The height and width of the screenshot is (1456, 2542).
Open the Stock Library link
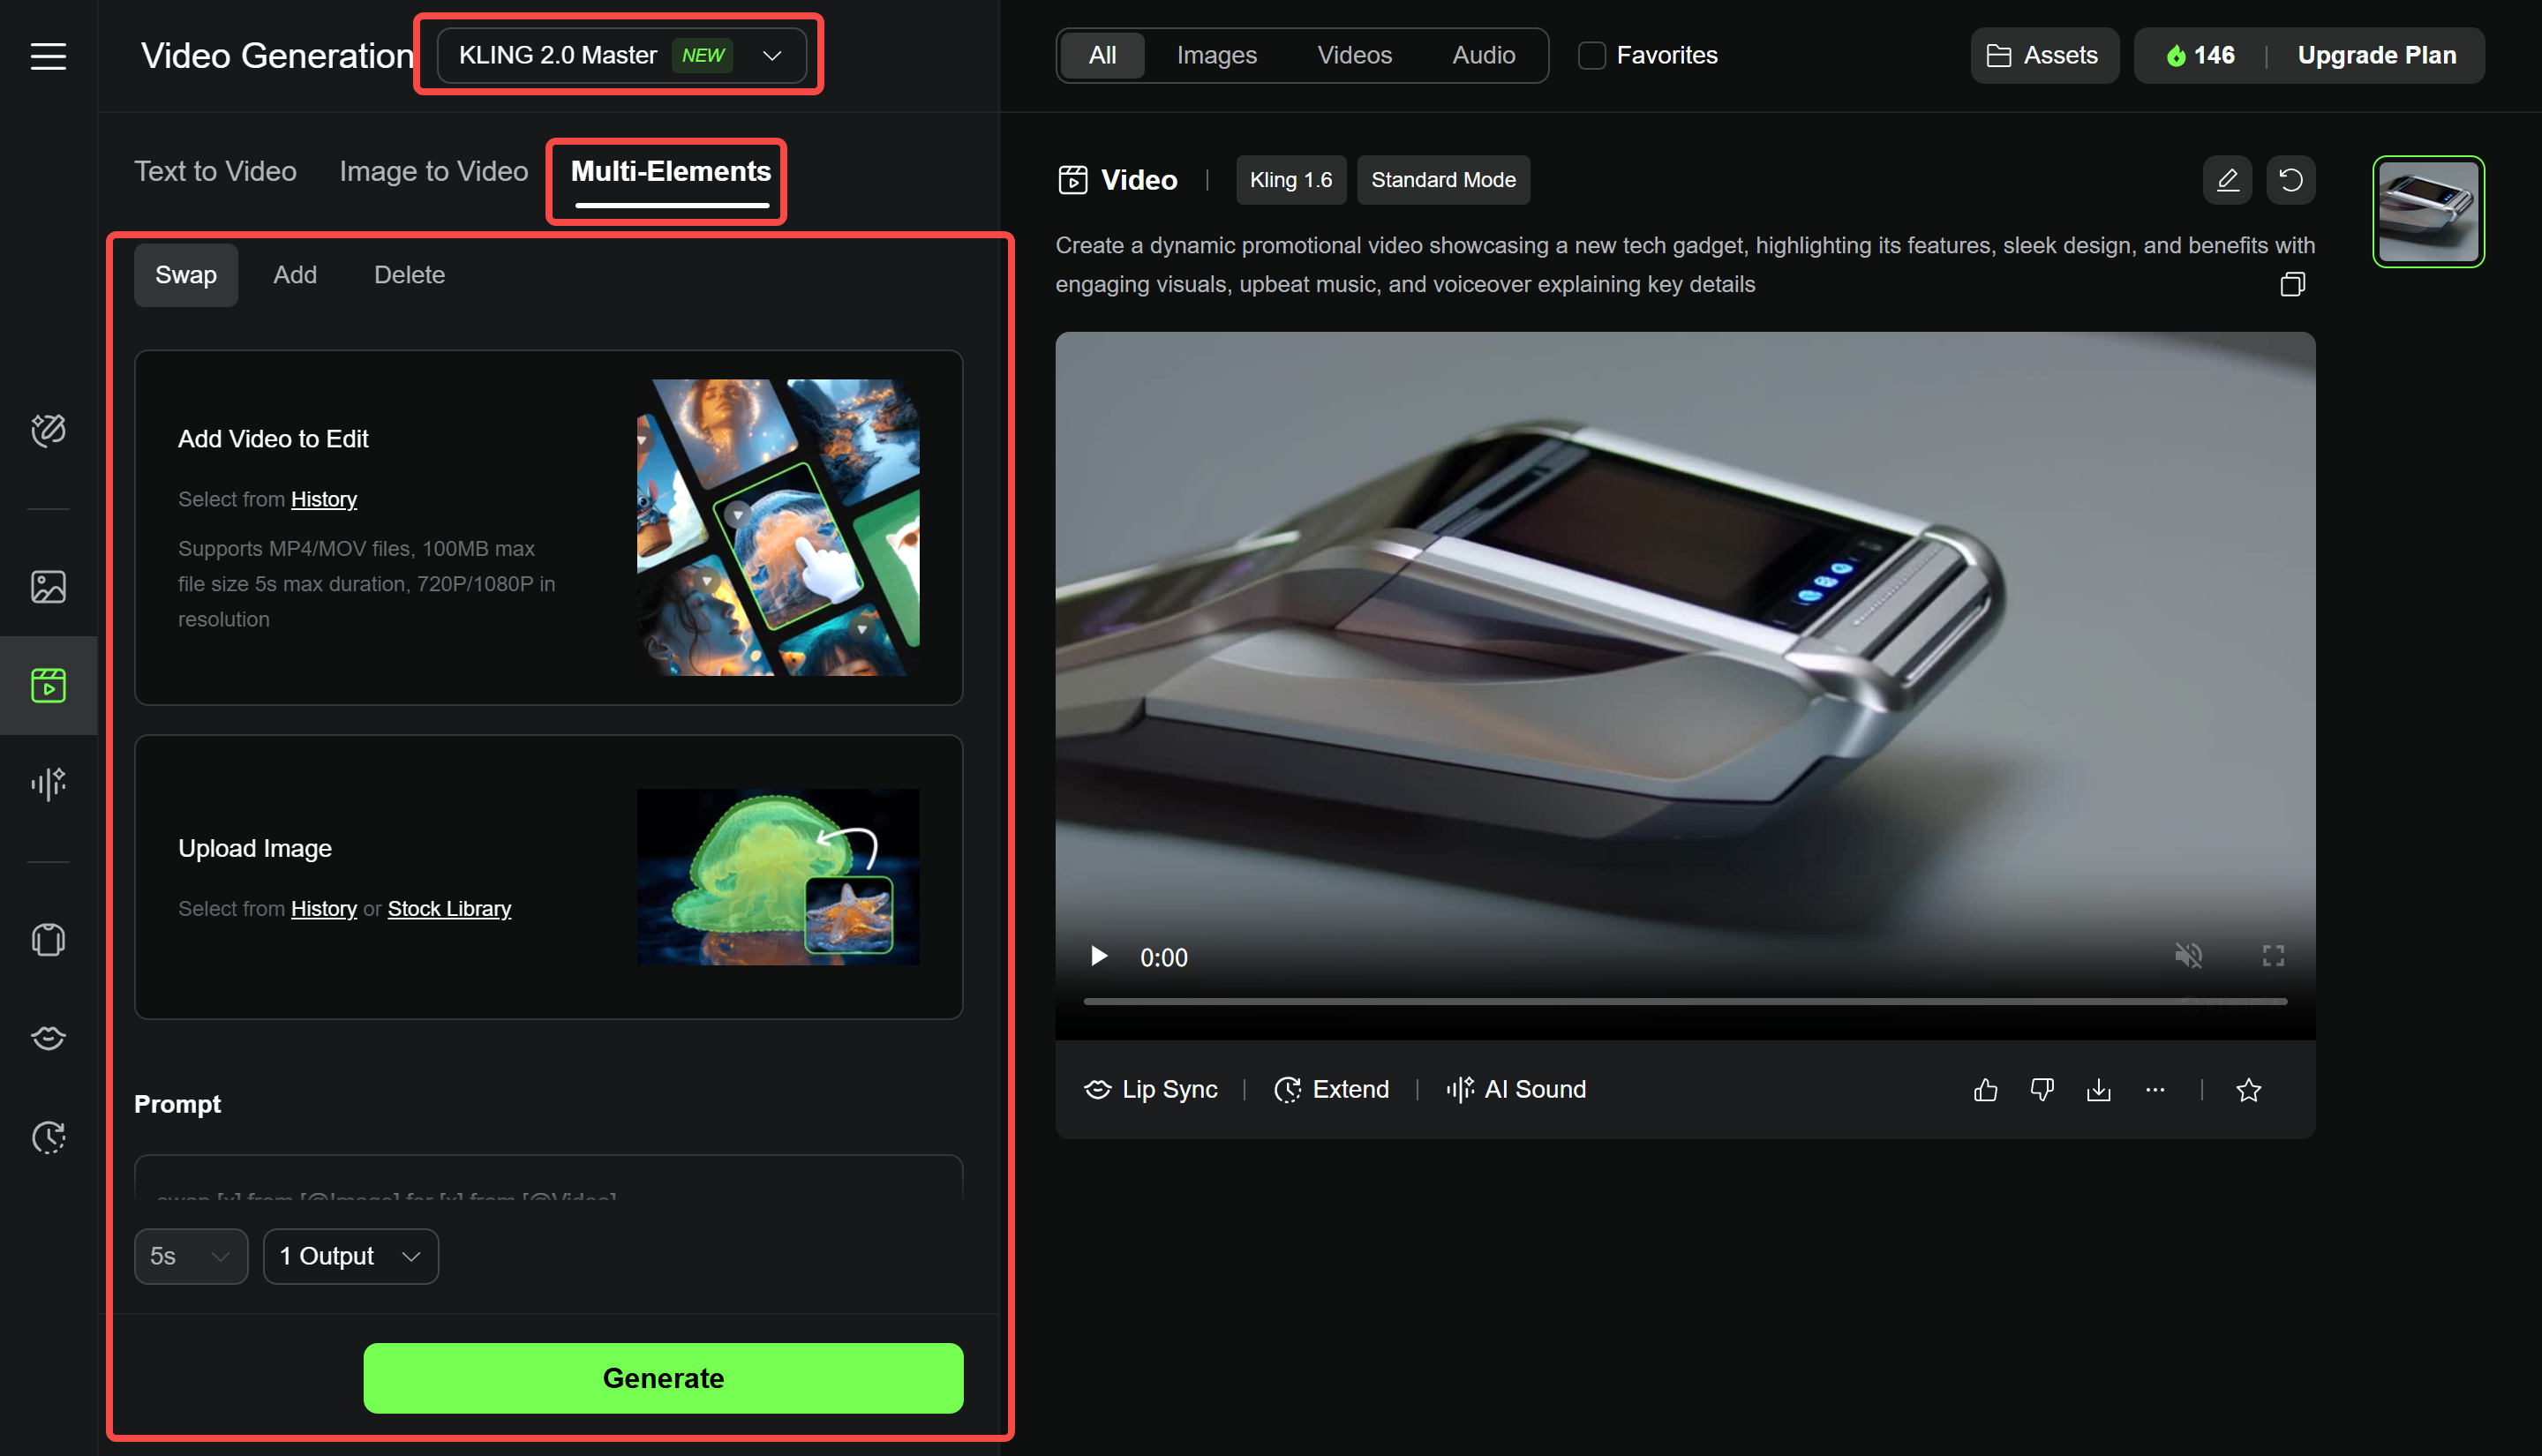(449, 908)
